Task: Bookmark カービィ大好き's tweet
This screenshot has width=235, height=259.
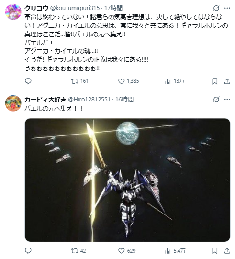Action: (215, 251)
